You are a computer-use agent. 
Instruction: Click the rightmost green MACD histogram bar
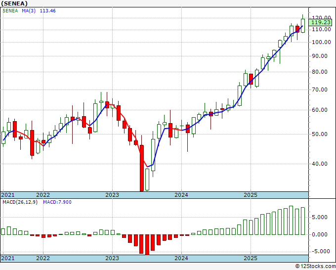[303, 221]
